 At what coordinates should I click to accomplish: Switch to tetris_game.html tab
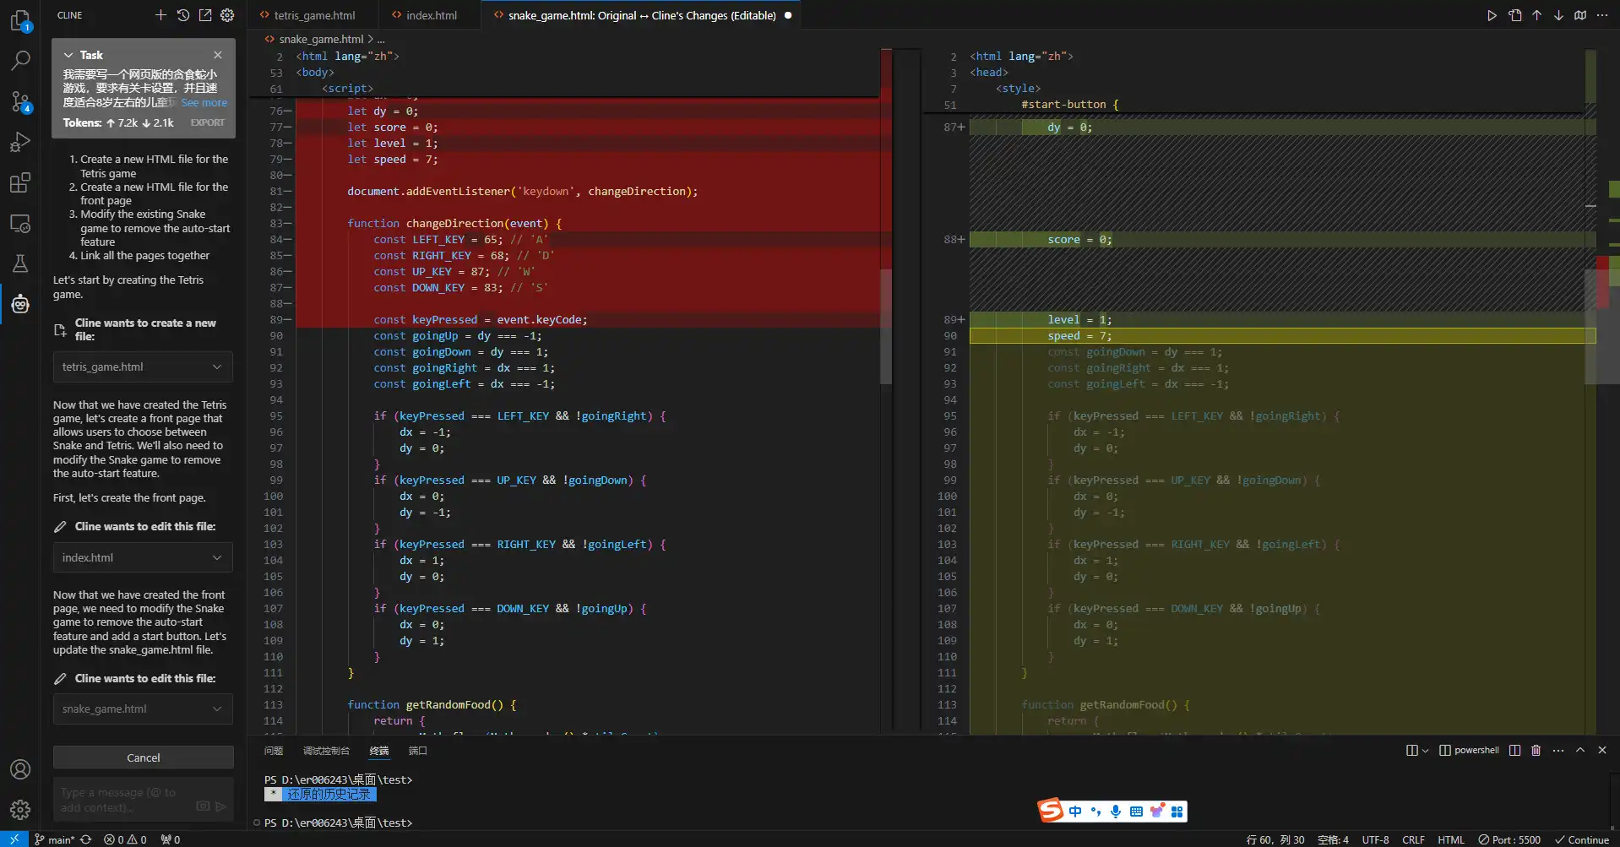click(314, 15)
